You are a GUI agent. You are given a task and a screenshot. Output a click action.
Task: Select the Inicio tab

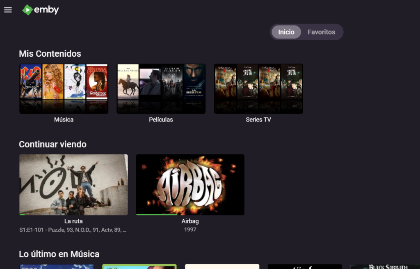coord(286,32)
